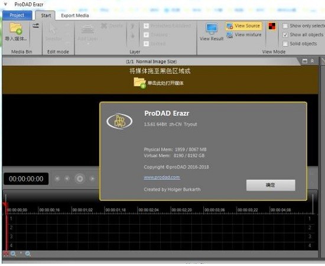Expand the Add Layer dropdown arrow
This screenshot has height=266, width=325.
[88, 44]
